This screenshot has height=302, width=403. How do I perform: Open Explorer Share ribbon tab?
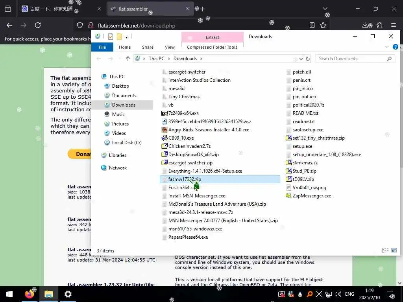tap(148, 47)
